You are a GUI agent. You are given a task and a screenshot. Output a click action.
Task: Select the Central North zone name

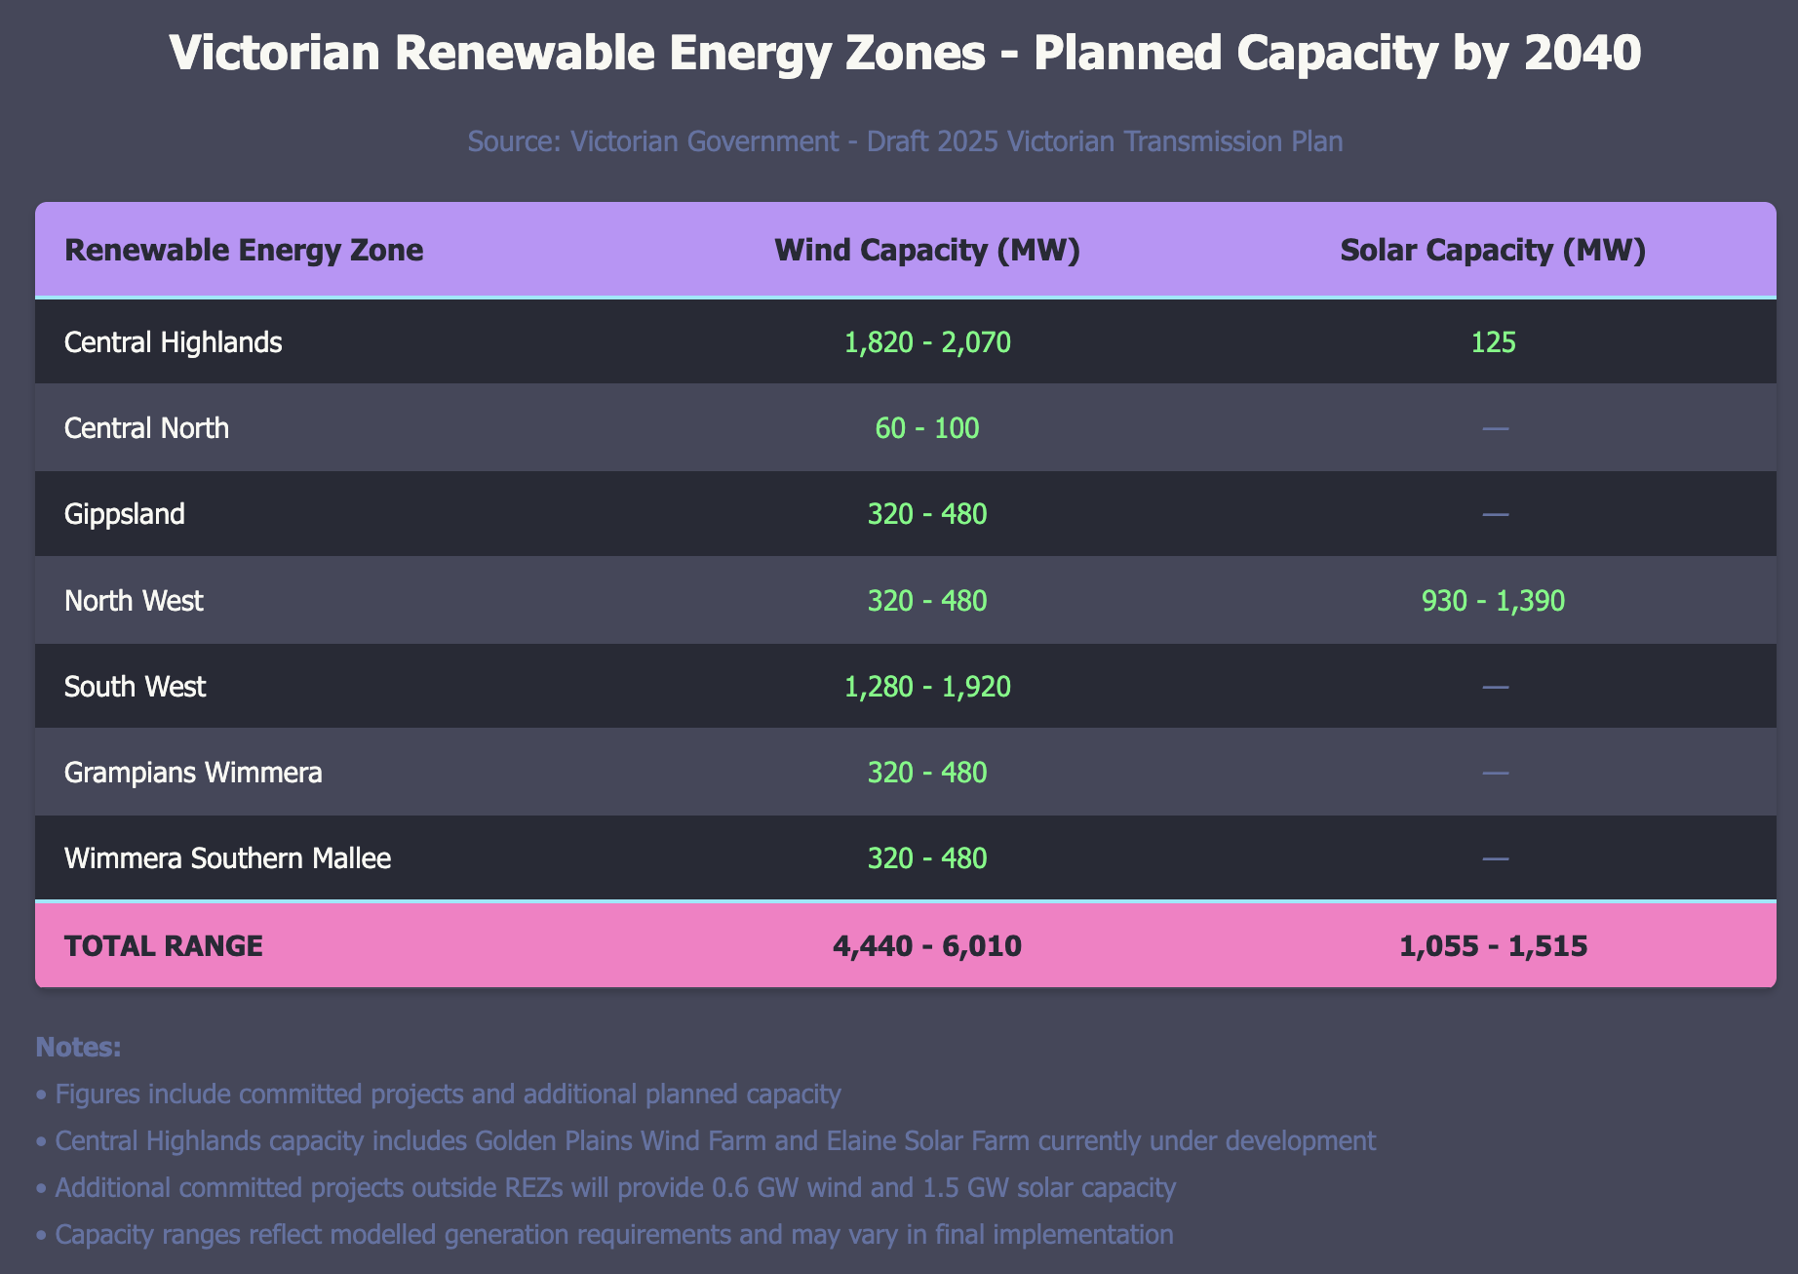click(146, 428)
